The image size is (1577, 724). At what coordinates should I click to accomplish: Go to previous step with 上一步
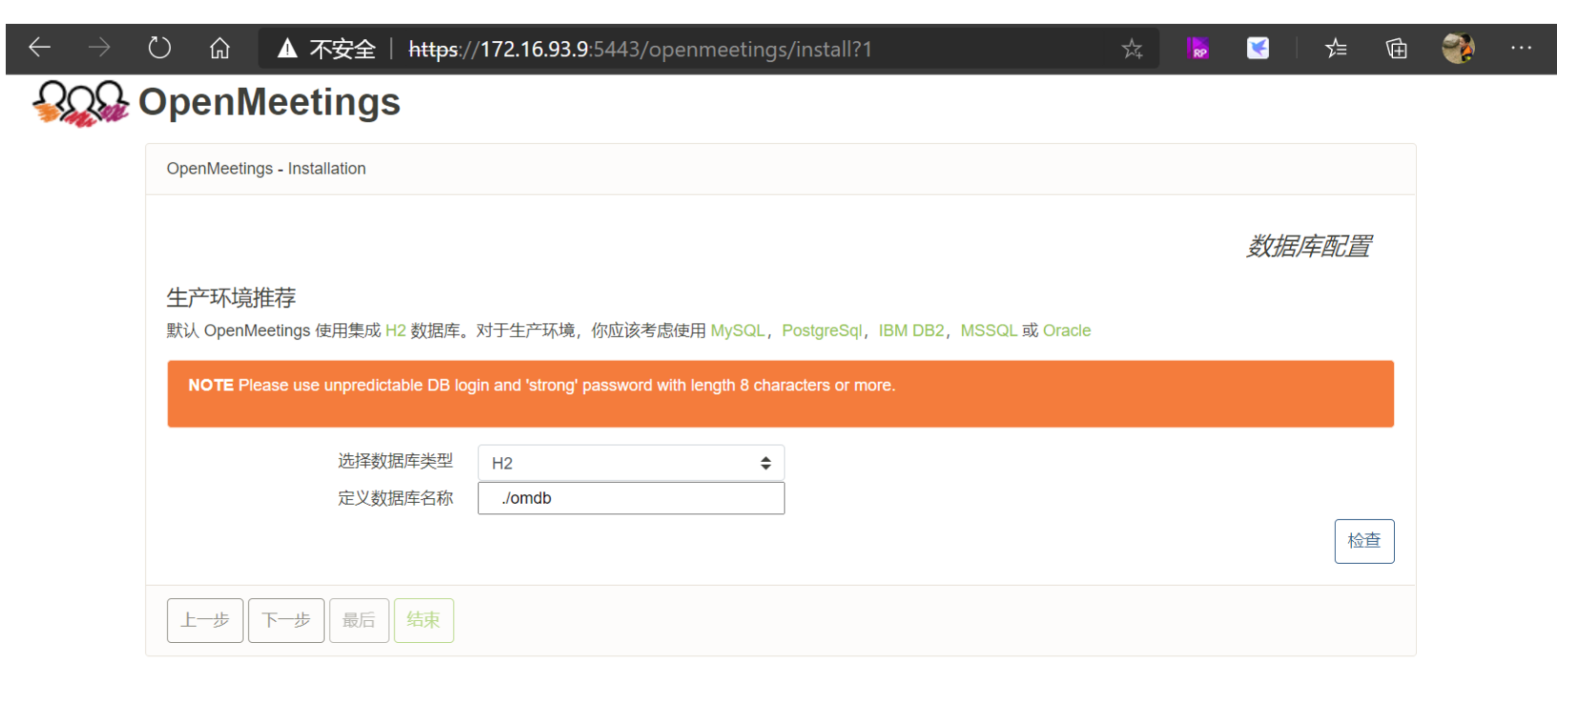(x=205, y=620)
